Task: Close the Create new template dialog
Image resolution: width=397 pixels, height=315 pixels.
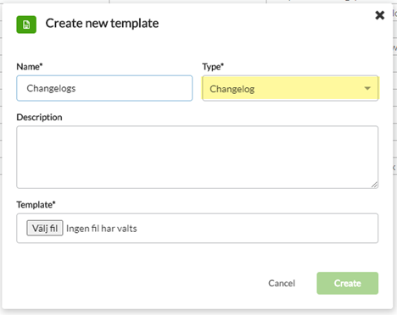Action: point(380,15)
